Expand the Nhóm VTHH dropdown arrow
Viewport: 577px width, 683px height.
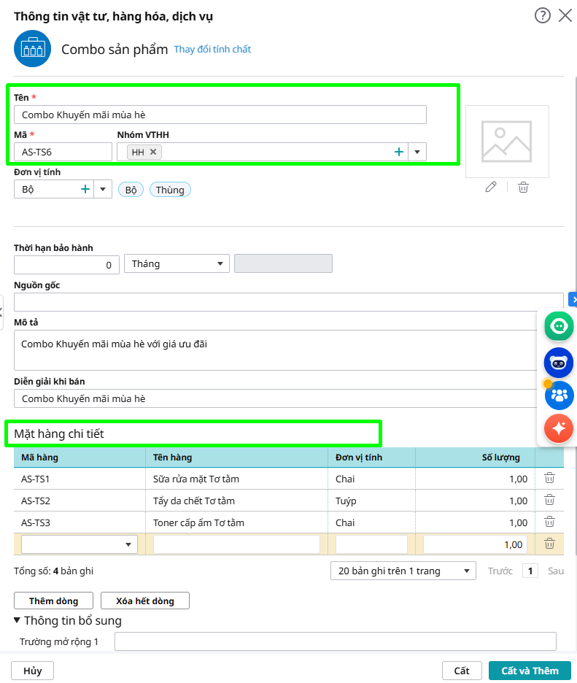417,152
